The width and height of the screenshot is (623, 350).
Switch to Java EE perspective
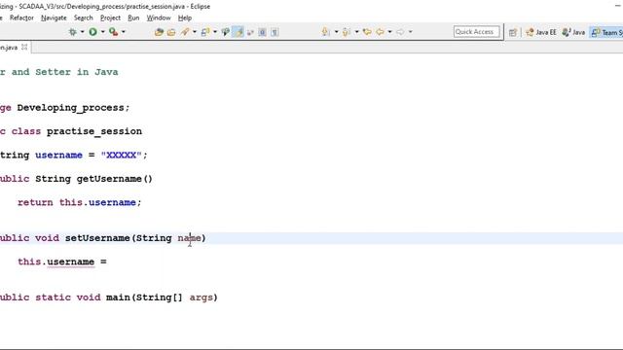pyautogui.click(x=541, y=32)
